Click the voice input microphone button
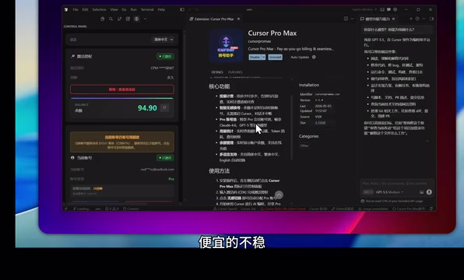 pos(429,192)
